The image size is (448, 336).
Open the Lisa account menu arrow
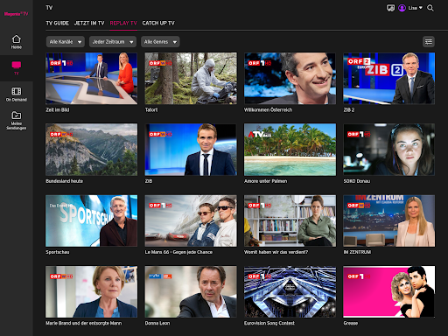pos(421,8)
